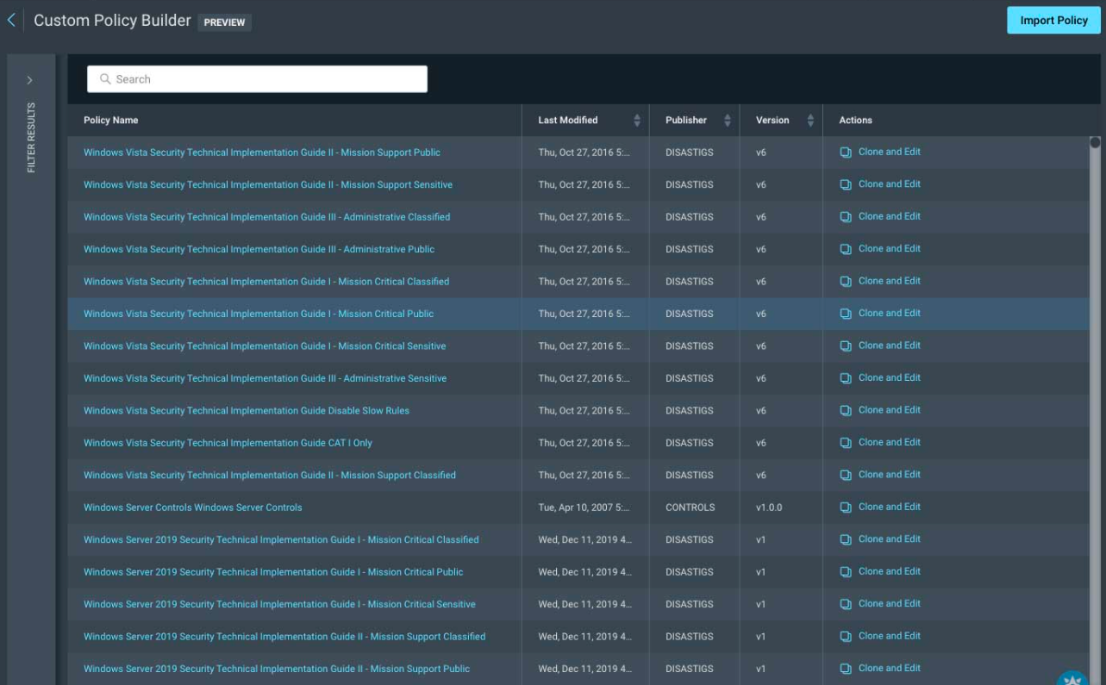This screenshot has height=685, width=1106.
Task: Sort by Version column arrows
Action: [810, 121]
